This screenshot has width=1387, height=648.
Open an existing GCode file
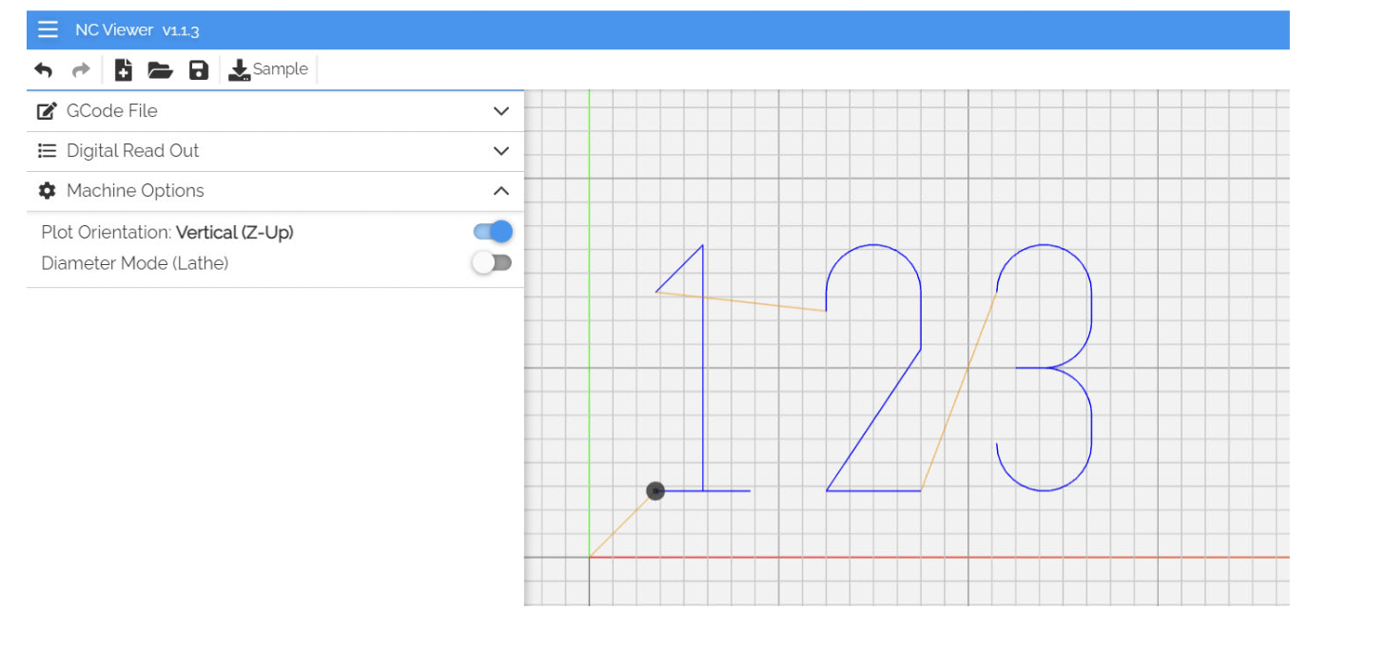160,69
